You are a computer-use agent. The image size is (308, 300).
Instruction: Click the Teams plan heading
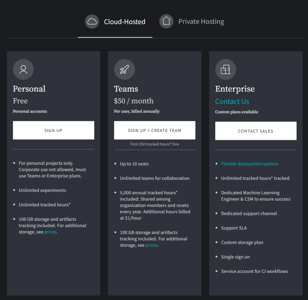pyautogui.click(x=126, y=89)
